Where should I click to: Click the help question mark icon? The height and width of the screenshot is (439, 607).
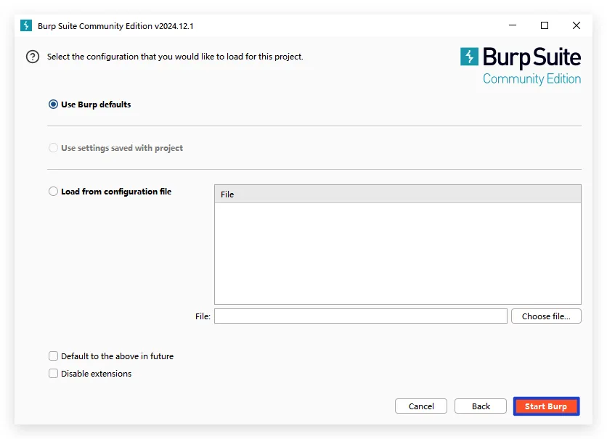tap(32, 57)
